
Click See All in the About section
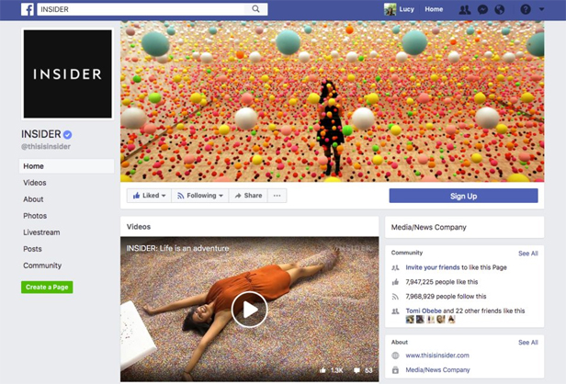[x=528, y=343]
